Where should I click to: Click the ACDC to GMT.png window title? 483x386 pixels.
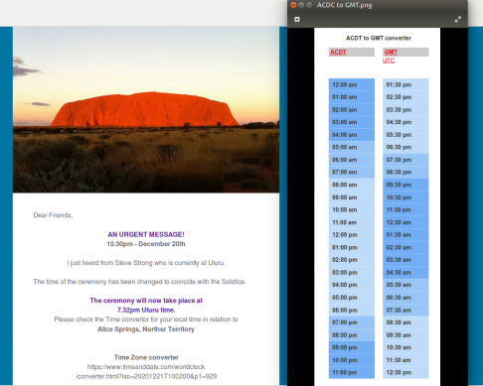point(344,5)
